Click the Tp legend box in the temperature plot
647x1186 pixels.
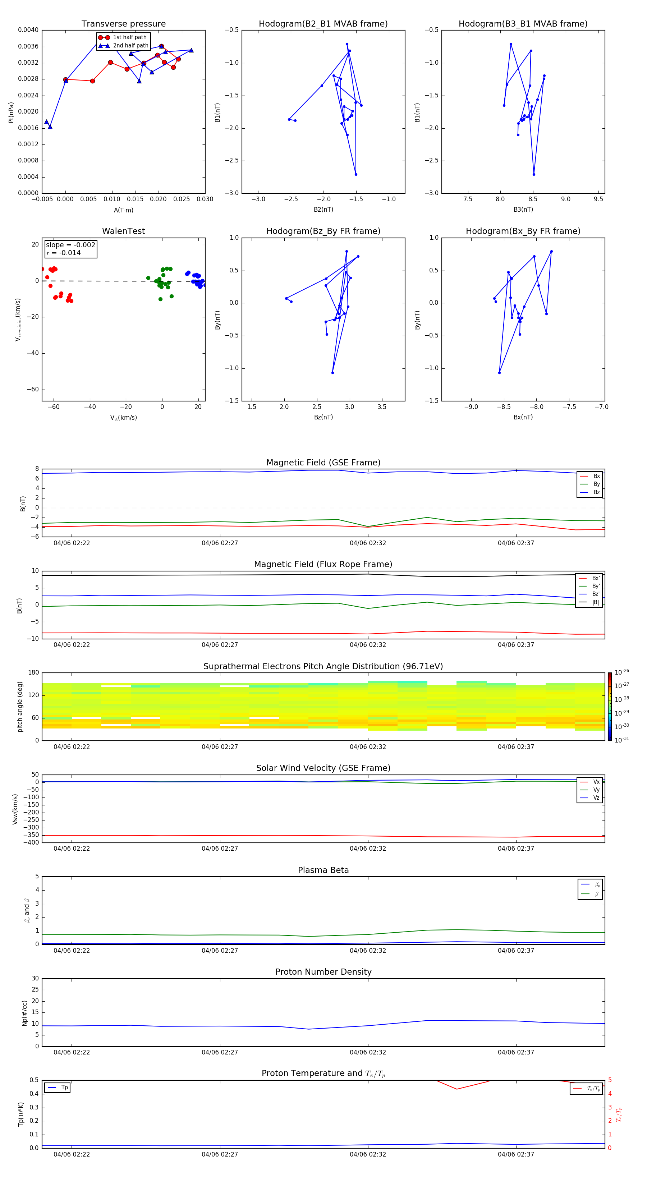tap(57, 1088)
